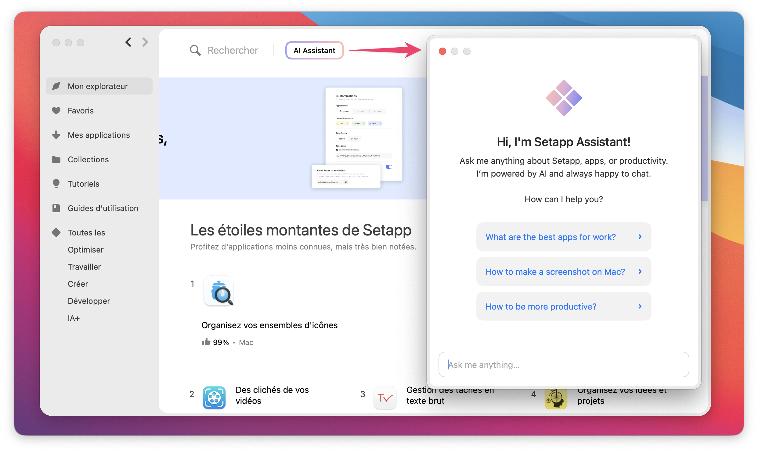Select the IA+ category

pyautogui.click(x=74, y=318)
